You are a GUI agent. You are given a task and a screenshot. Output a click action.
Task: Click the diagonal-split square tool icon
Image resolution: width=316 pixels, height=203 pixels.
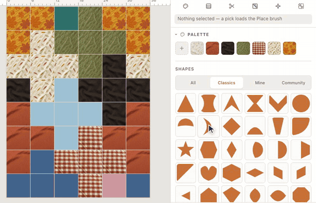coord(255,6)
